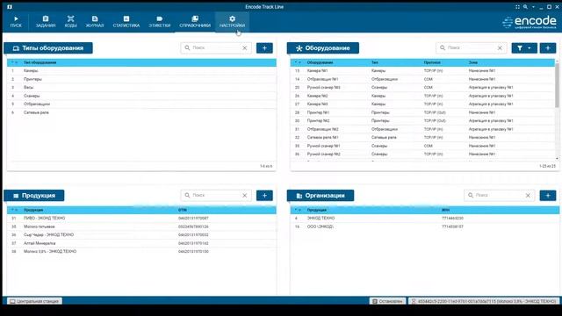Sort by the Зона column header
The image size is (562, 316).
[472, 62]
